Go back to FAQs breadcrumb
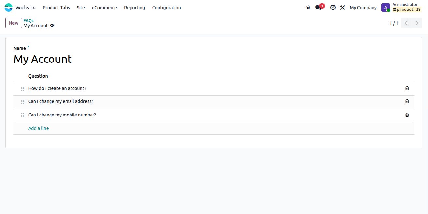 29,20
